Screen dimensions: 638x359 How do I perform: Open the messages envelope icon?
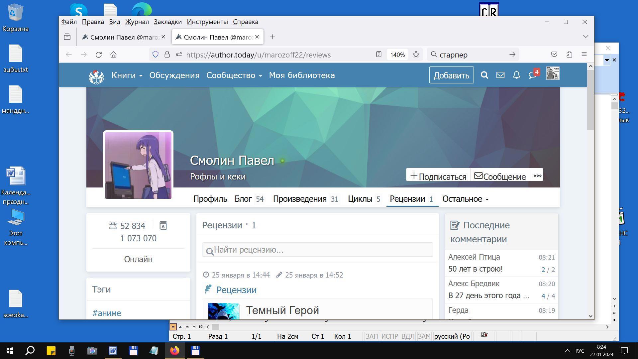[x=500, y=75]
